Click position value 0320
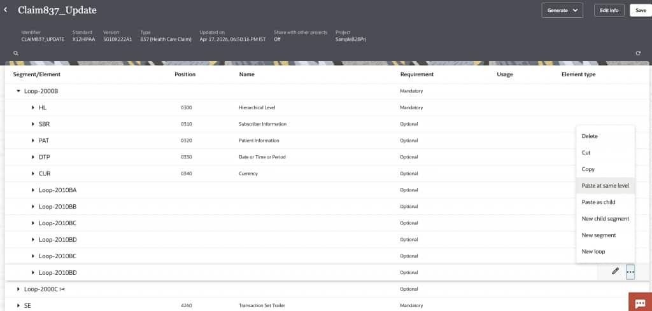 point(187,141)
